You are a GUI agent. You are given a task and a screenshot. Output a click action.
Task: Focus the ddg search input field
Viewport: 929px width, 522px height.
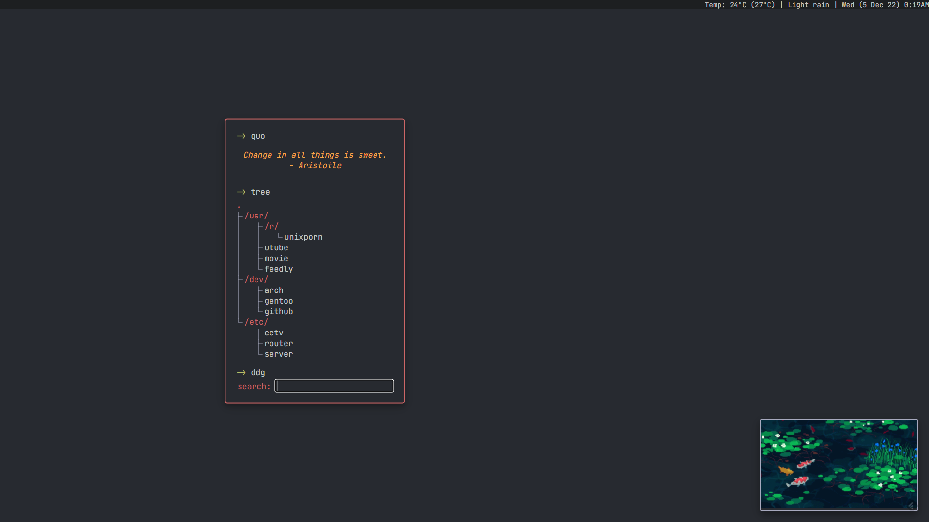click(334, 386)
